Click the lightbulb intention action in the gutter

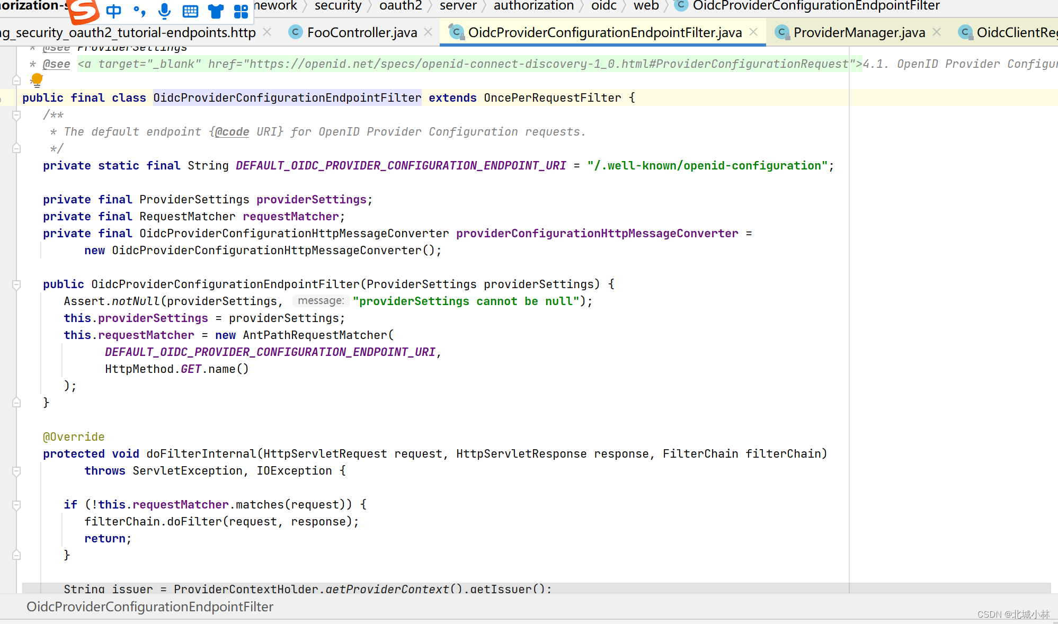point(36,81)
